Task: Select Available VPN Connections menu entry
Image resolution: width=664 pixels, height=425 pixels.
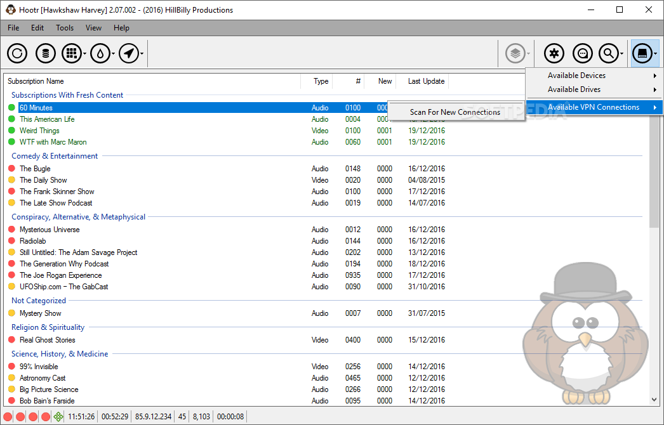Action: coord(593,107)
